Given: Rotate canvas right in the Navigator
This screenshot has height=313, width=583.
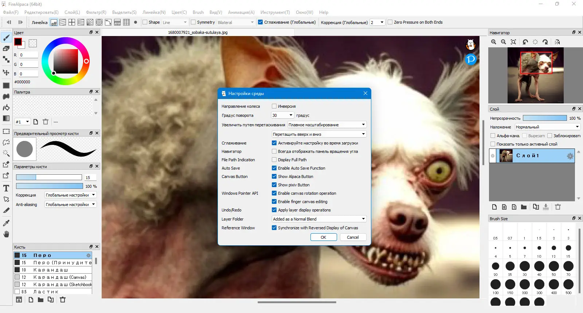Looking at the screenshot, I should (x=545, y=42).
